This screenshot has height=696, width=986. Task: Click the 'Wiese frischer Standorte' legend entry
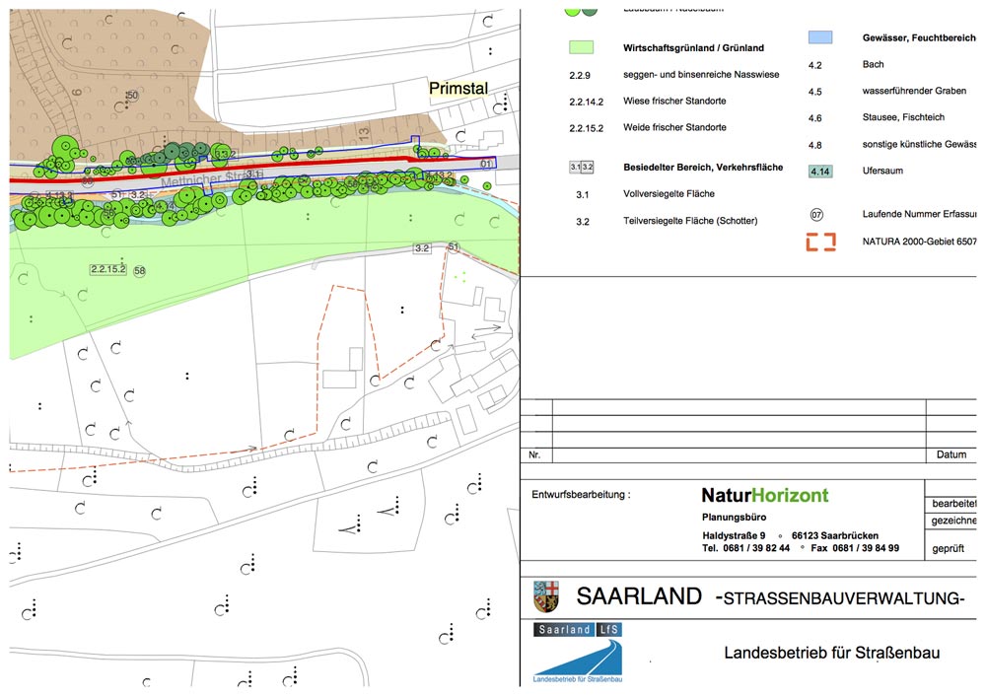click(x=674, y=101)
